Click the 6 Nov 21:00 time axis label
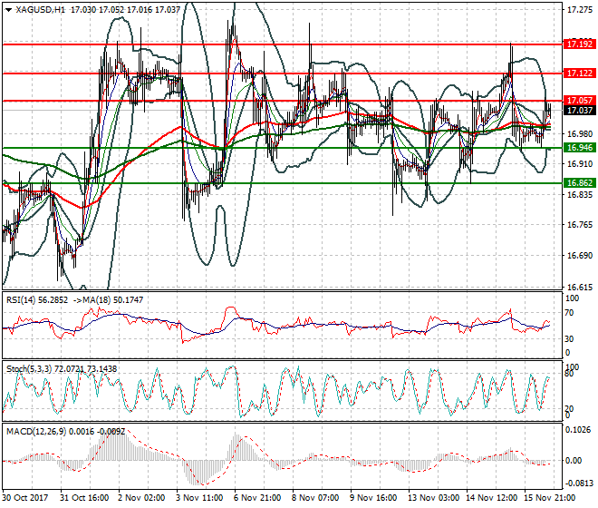 click(257, 498)
